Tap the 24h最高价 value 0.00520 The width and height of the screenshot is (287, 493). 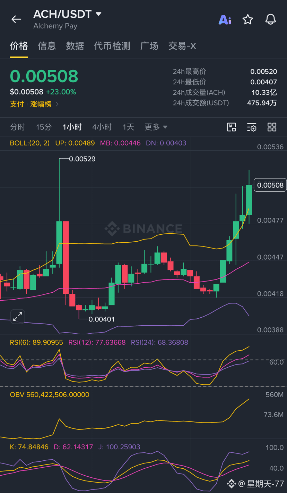(x=264, y=72)
